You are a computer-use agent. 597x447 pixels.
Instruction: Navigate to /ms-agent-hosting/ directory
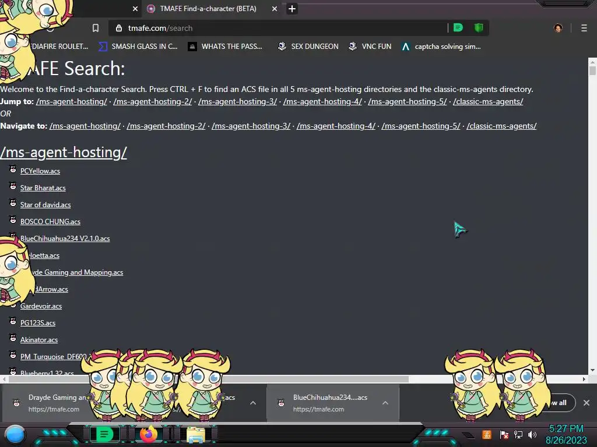85,126
